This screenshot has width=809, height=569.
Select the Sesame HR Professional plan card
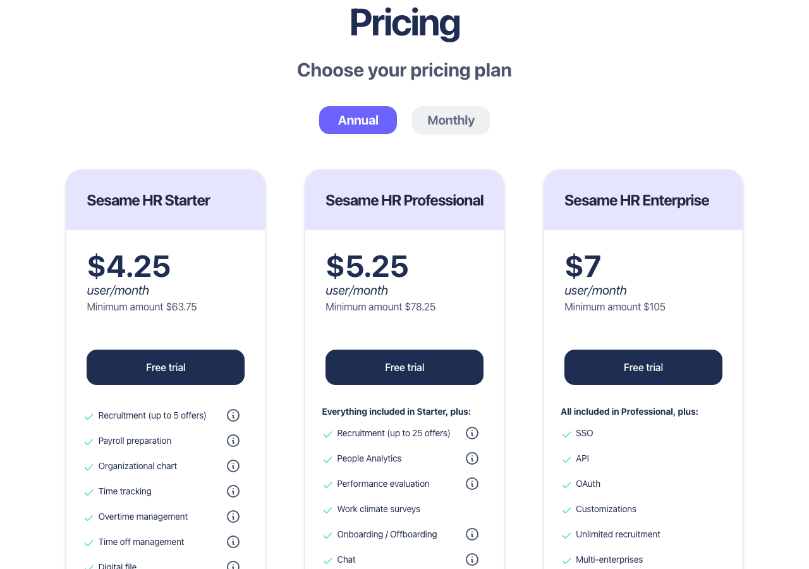(404, 200)
